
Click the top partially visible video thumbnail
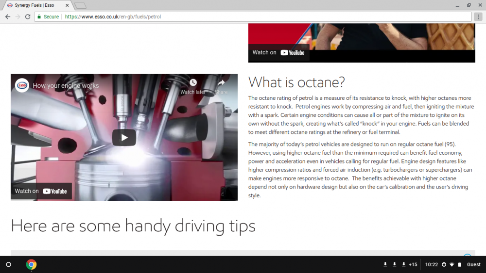(x=362, y=43)
